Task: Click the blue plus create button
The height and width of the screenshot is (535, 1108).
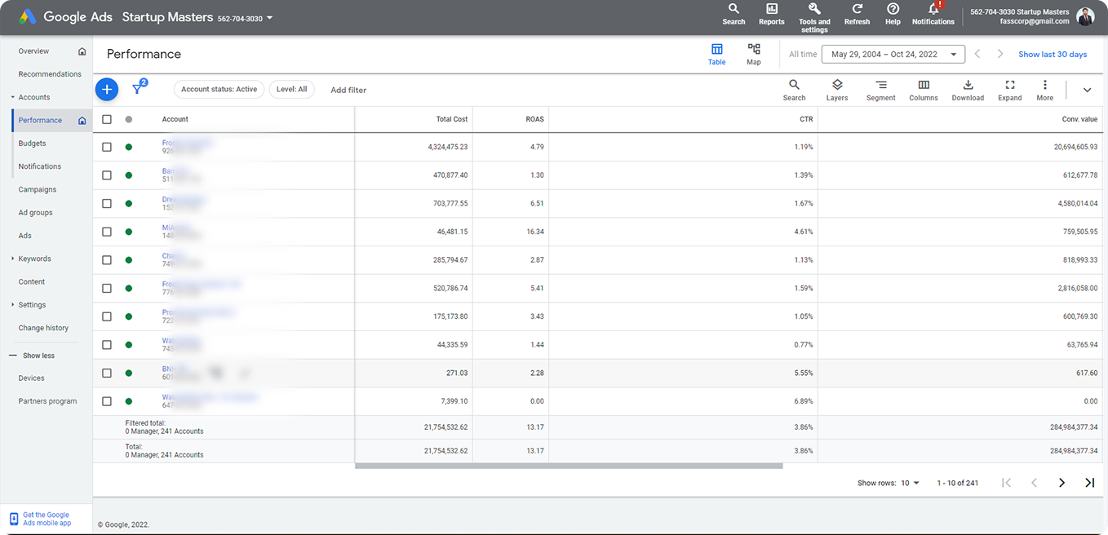Action: (x=107, y=90)
